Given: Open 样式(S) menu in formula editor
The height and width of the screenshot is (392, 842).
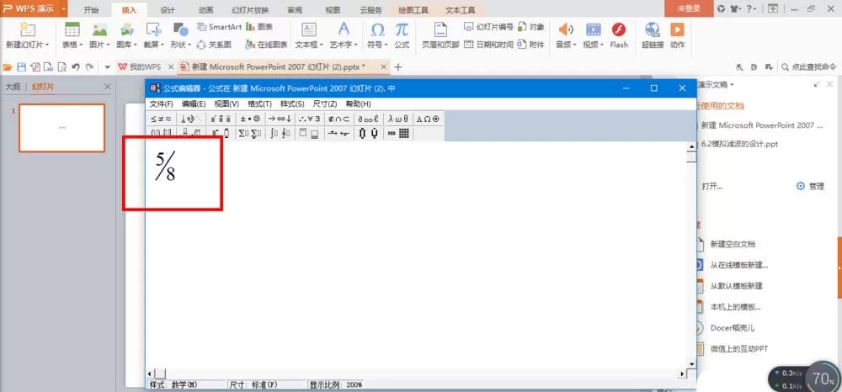Looking at the screenshot, I should [292, 103].
